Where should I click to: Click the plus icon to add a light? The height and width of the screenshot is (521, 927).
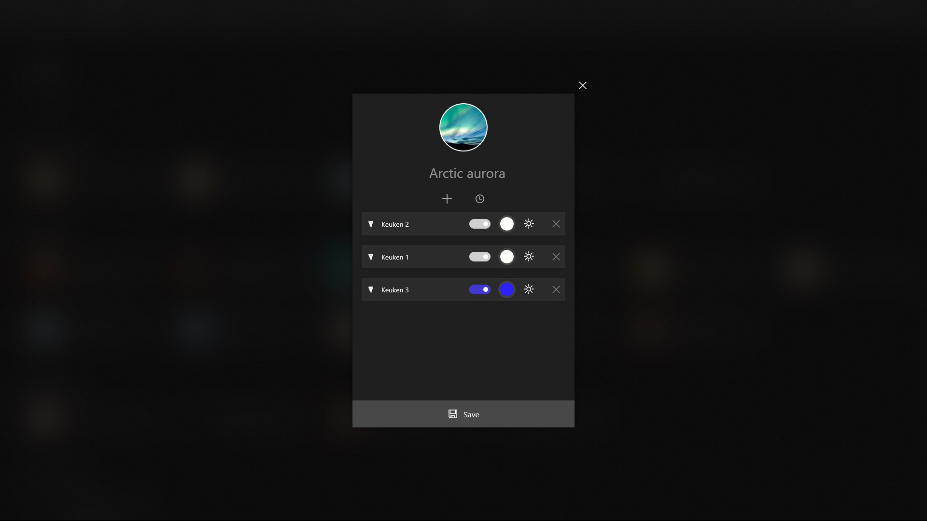pyautogui.click(x=447, y=199)
